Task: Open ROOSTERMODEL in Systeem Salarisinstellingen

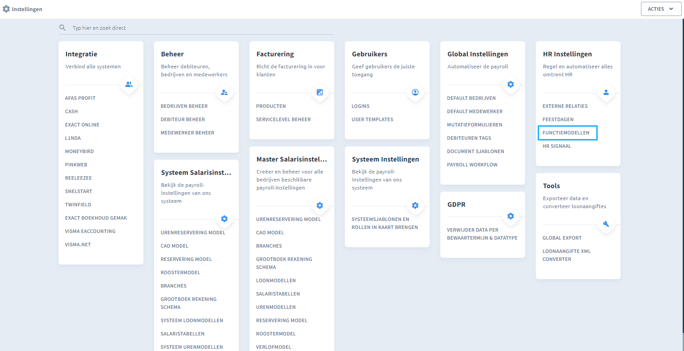Action: (180, 272)
